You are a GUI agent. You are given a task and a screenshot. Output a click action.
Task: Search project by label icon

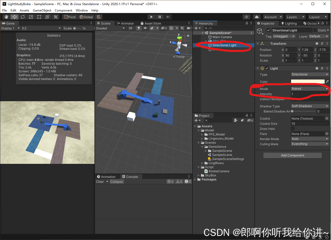tap(242, 120)
